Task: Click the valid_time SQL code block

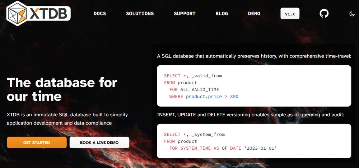Action: (254, 86)
